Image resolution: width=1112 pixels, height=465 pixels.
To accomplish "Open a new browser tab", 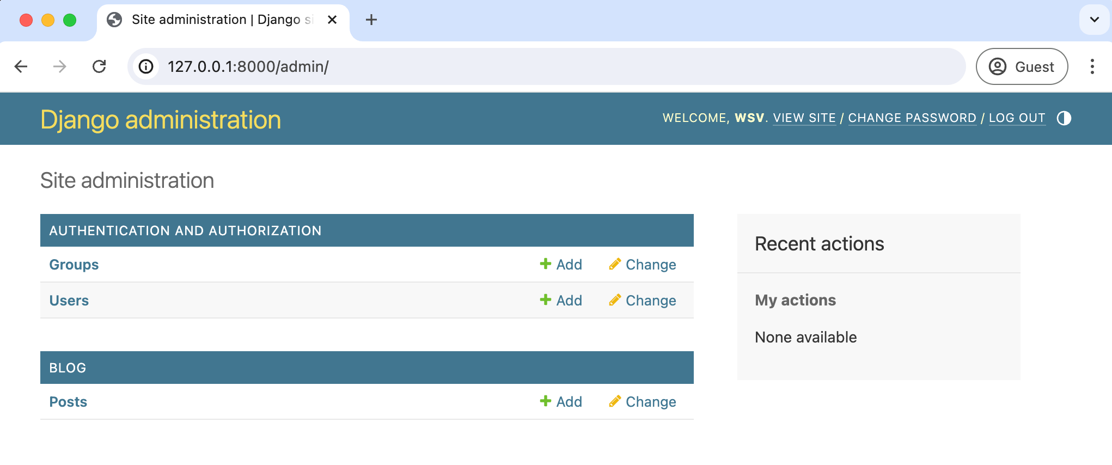I will coord(371,20).
